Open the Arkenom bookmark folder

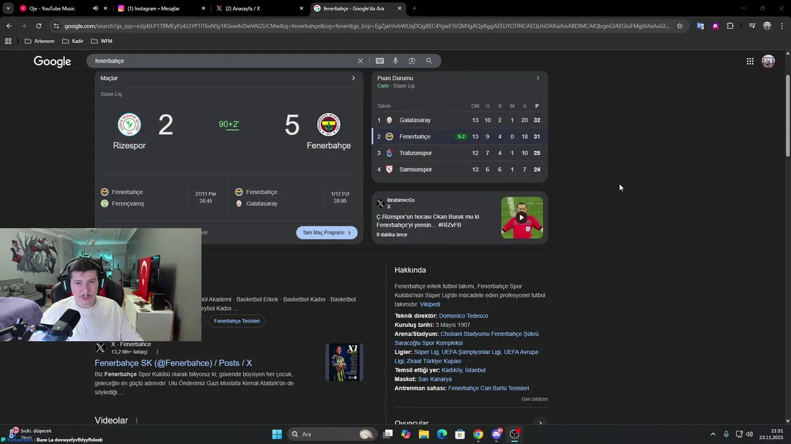pyautogui.click(x=40, y=41)
